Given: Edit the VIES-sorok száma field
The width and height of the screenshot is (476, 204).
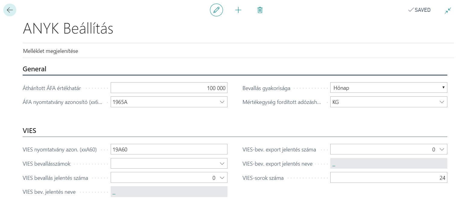Looking at the screenshot, I should click(389, 178).
